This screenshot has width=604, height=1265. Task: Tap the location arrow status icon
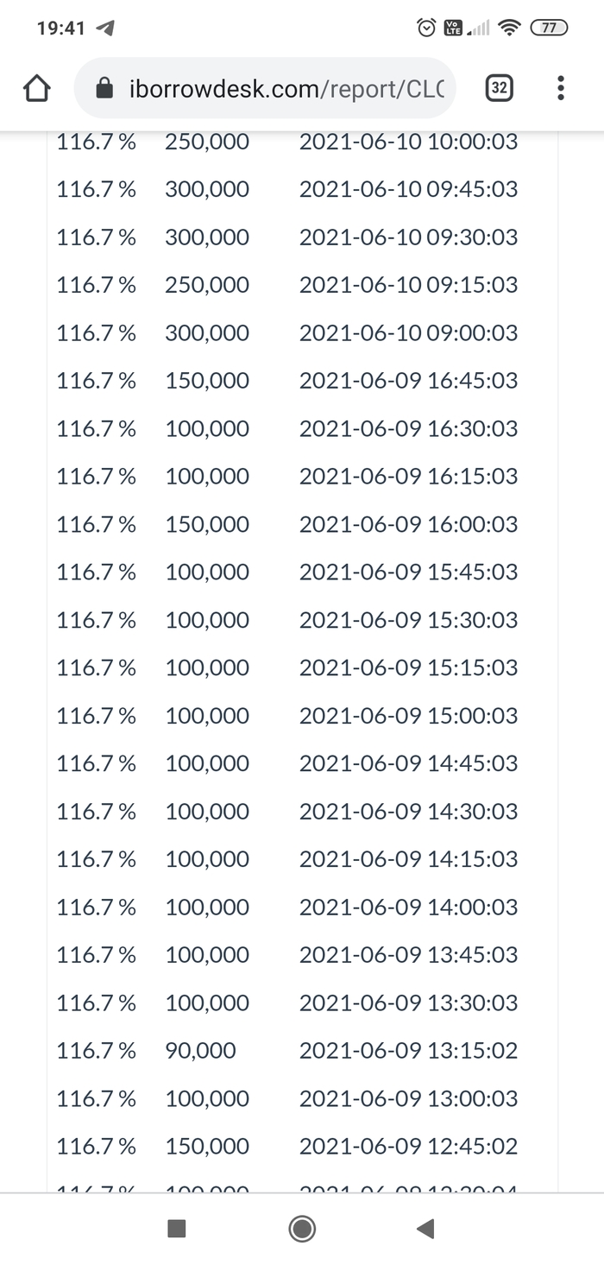tap(105, 28)
